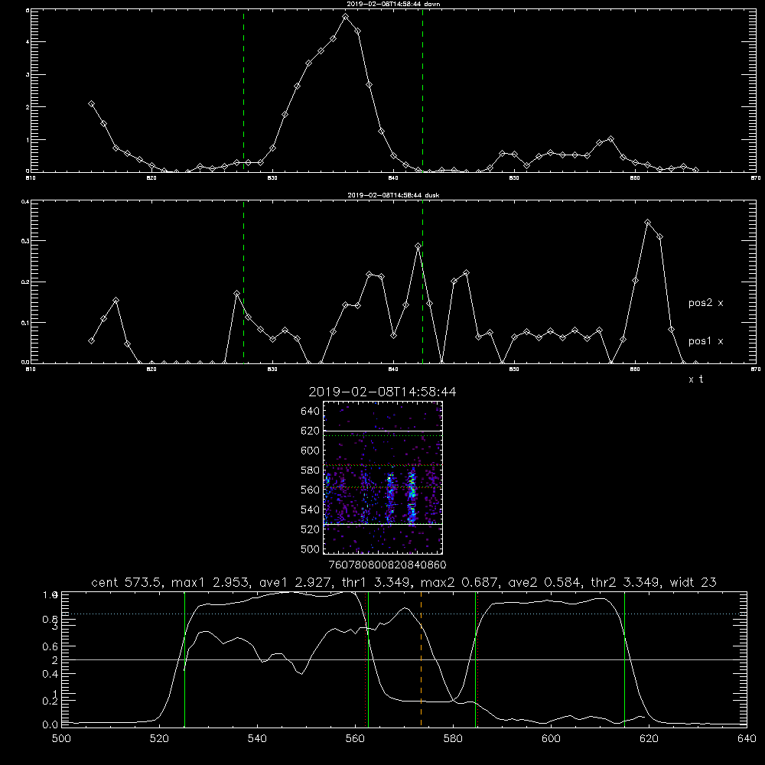
Task: Click y-axis label 0.1 of dusk plot
Action: coord(25,323)
